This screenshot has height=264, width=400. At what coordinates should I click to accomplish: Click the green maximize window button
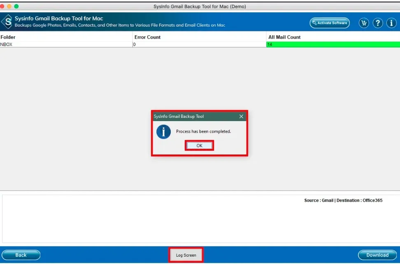point(16,6)
